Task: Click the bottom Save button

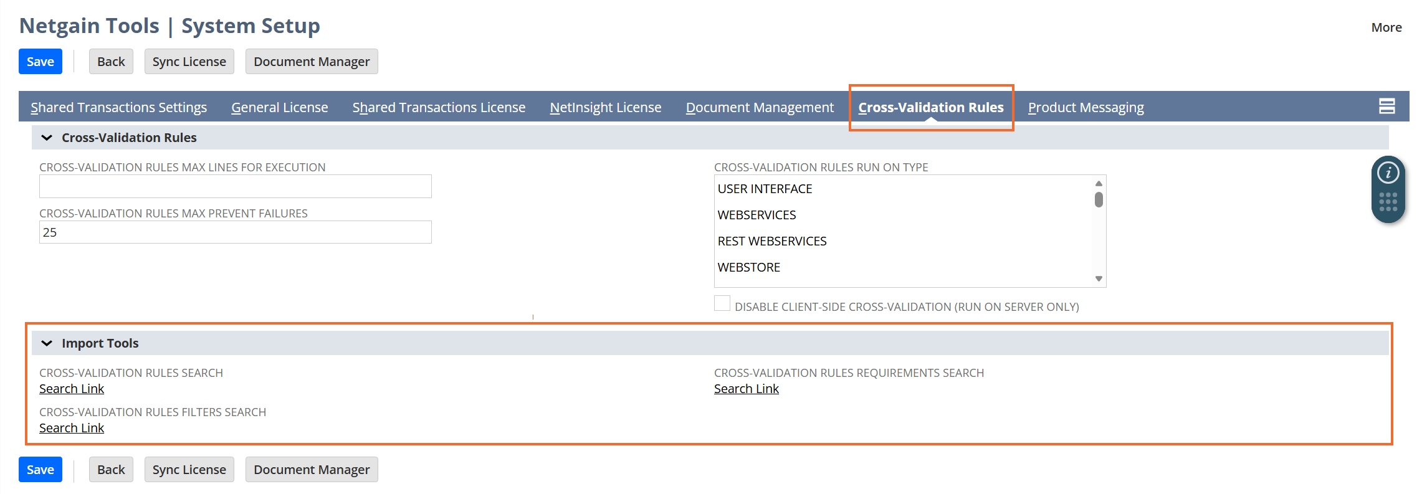Action: (x=41, y=470)
